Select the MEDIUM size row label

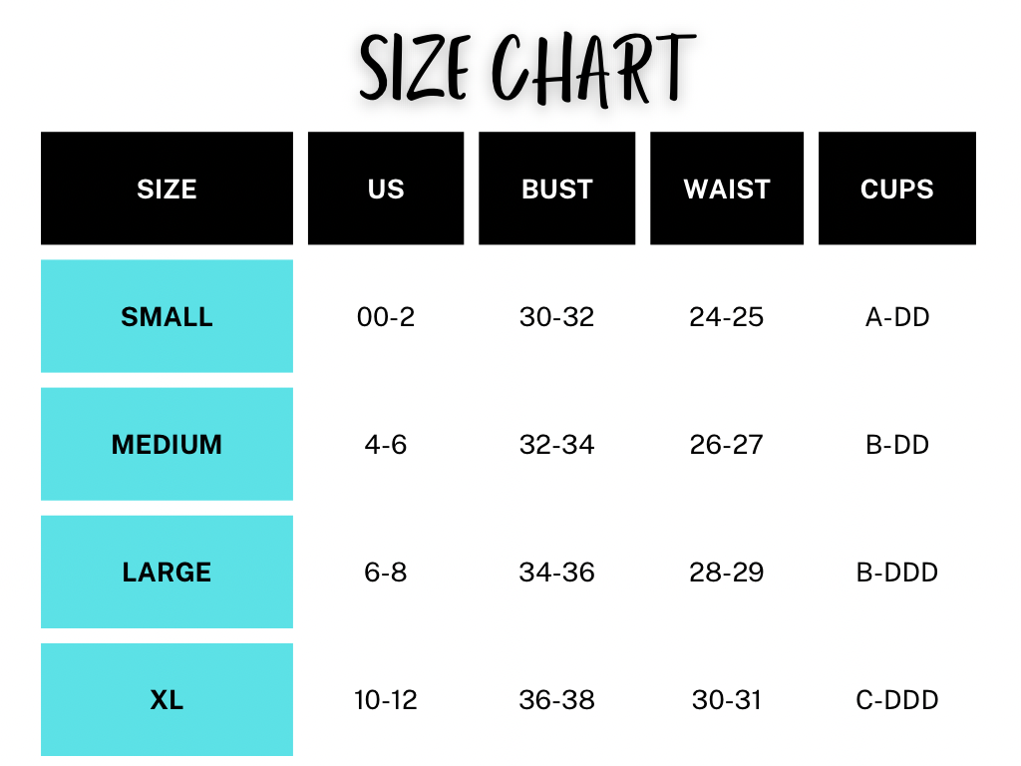pyautogui.click(x=167, y=444)
